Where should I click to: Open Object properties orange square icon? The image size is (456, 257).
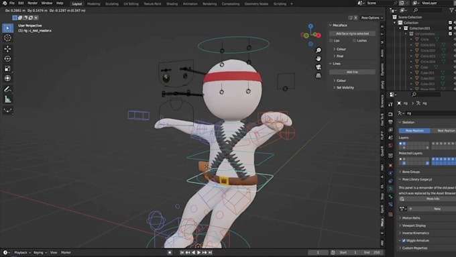390,165
